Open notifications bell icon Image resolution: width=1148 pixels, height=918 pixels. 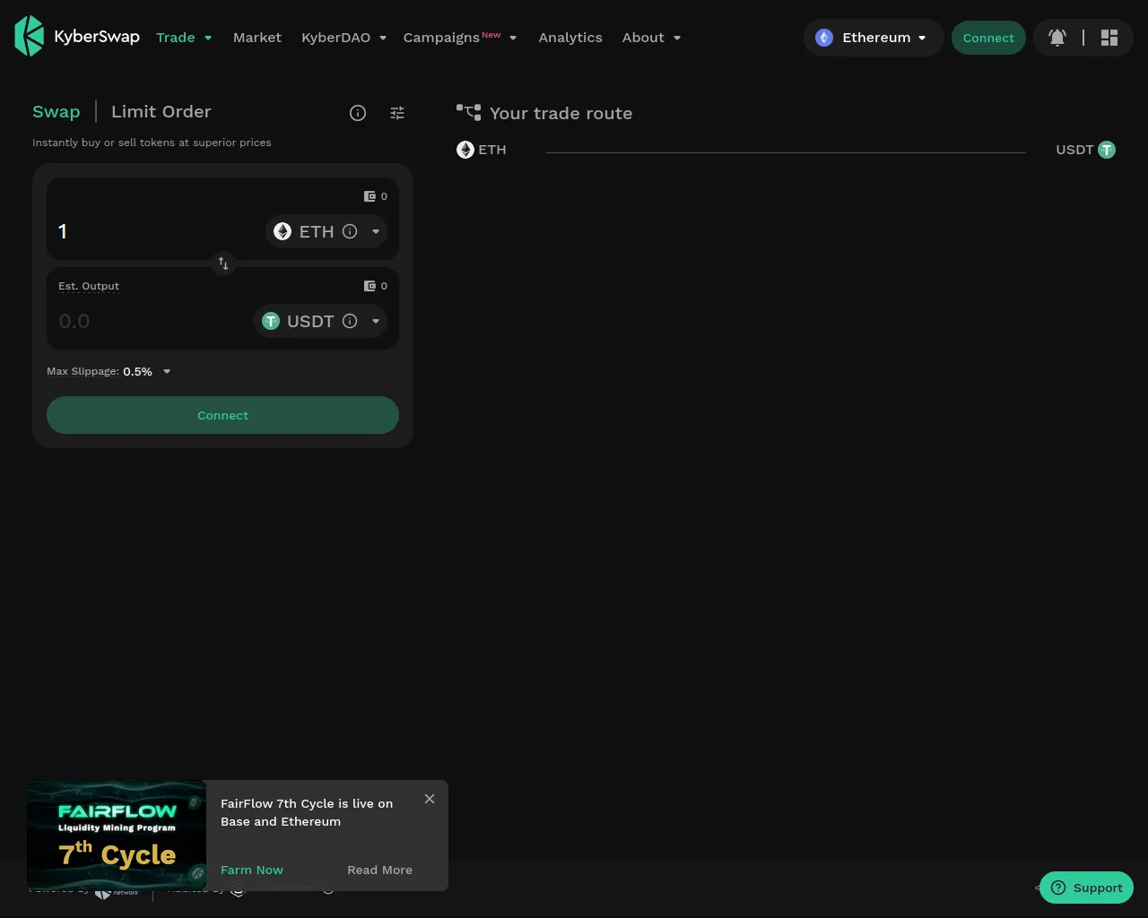(x=1057, y=38)
